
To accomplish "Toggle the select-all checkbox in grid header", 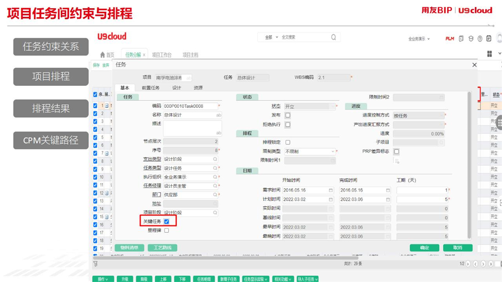I will tap(95, 94).
